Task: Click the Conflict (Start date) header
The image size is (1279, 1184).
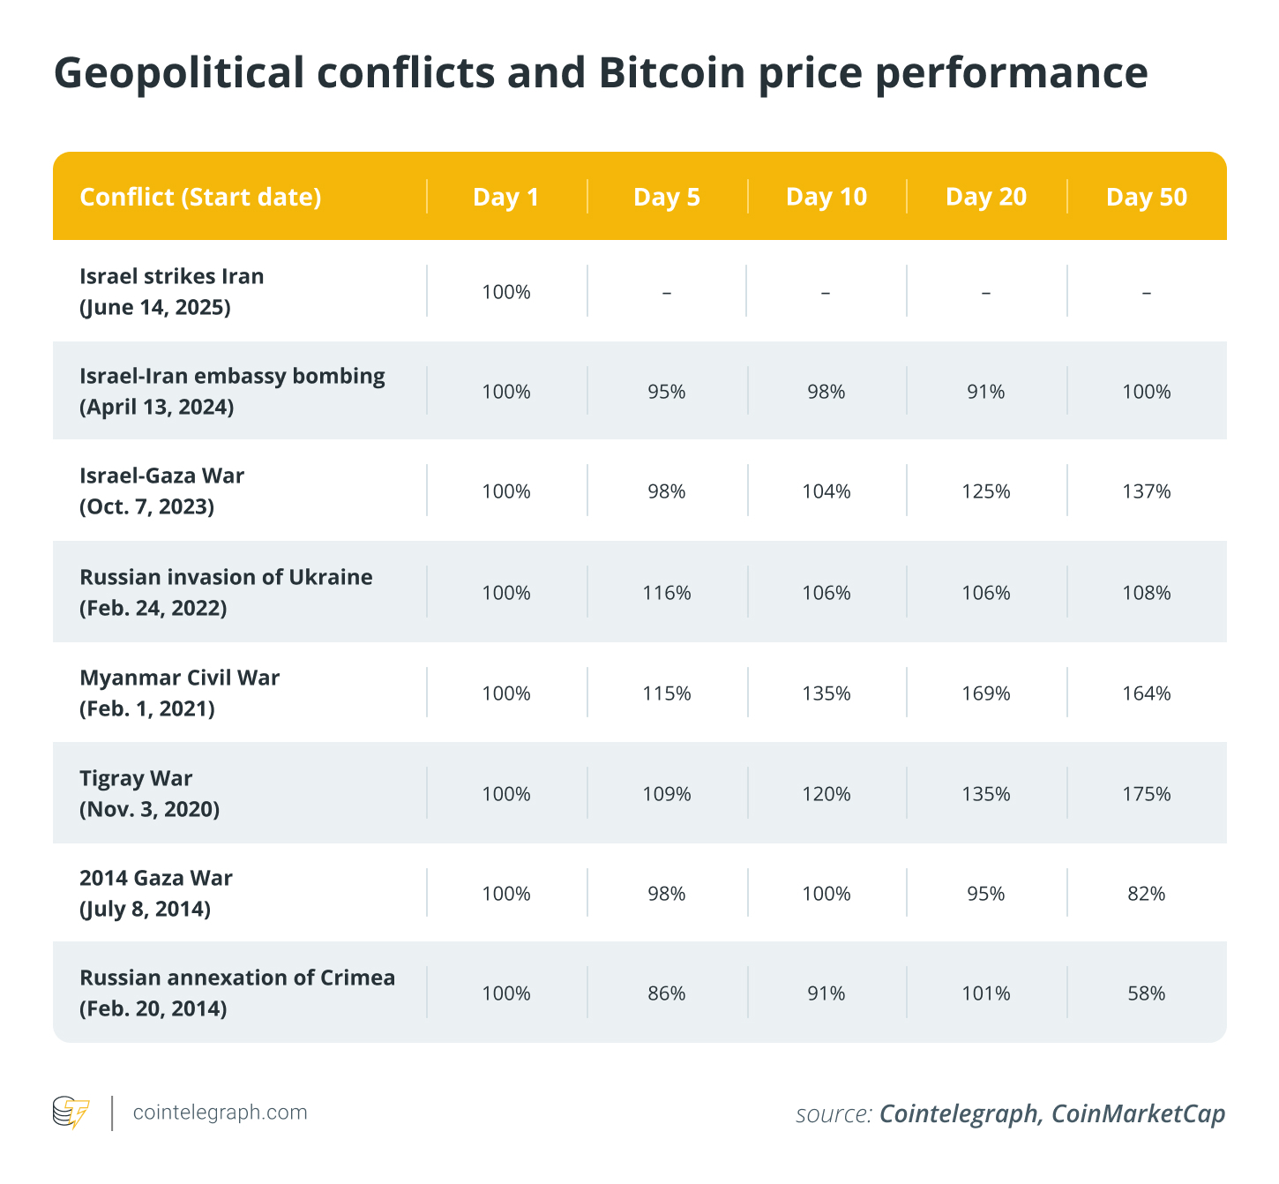Action: pos(200,197)
